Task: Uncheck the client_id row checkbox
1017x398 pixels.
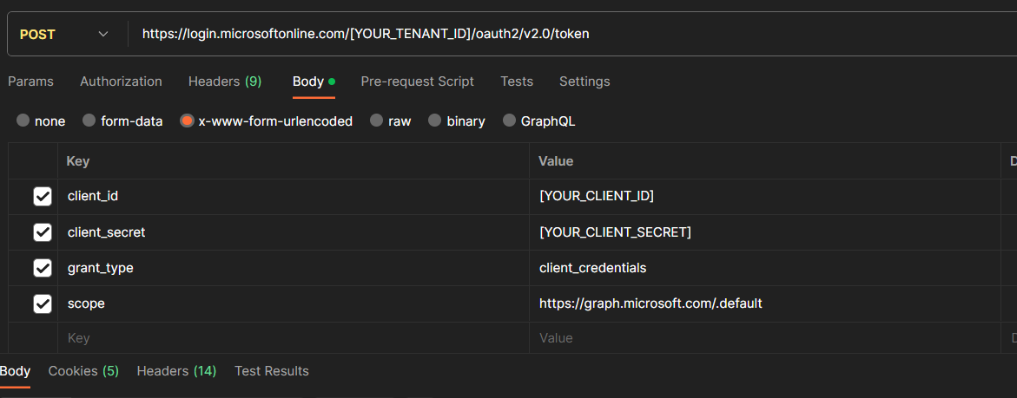Action: [x=43, y=197]
